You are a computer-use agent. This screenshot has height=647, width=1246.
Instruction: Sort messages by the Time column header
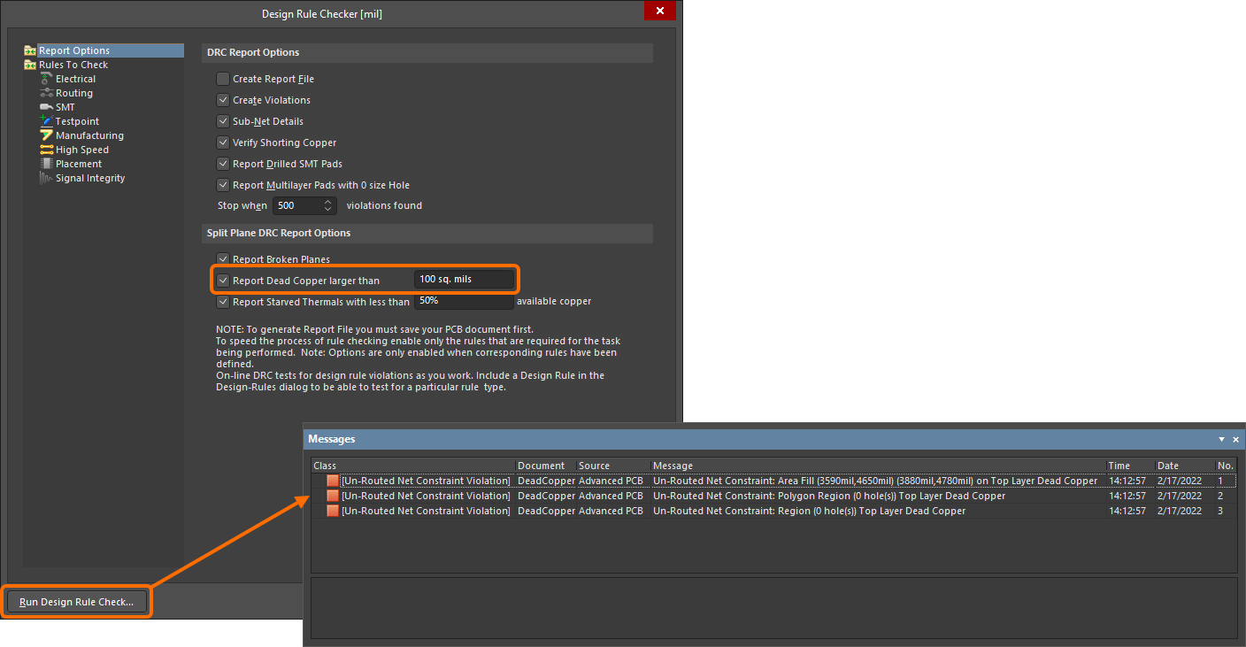1129,466
